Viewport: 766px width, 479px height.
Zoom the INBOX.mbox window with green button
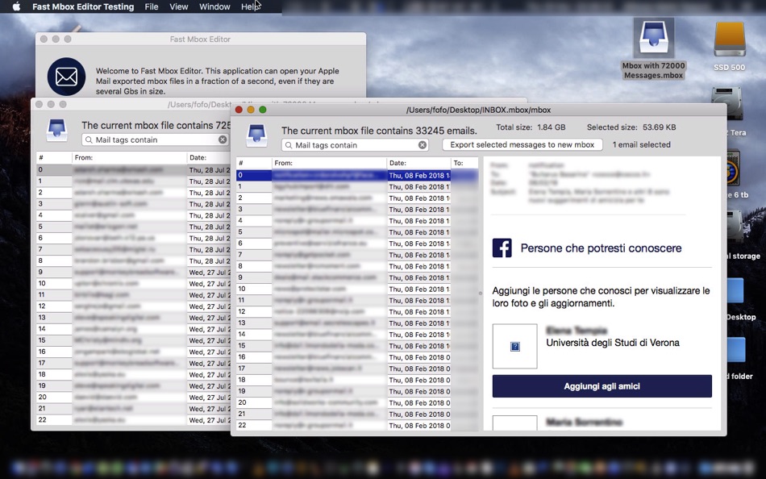click(263, 110)
